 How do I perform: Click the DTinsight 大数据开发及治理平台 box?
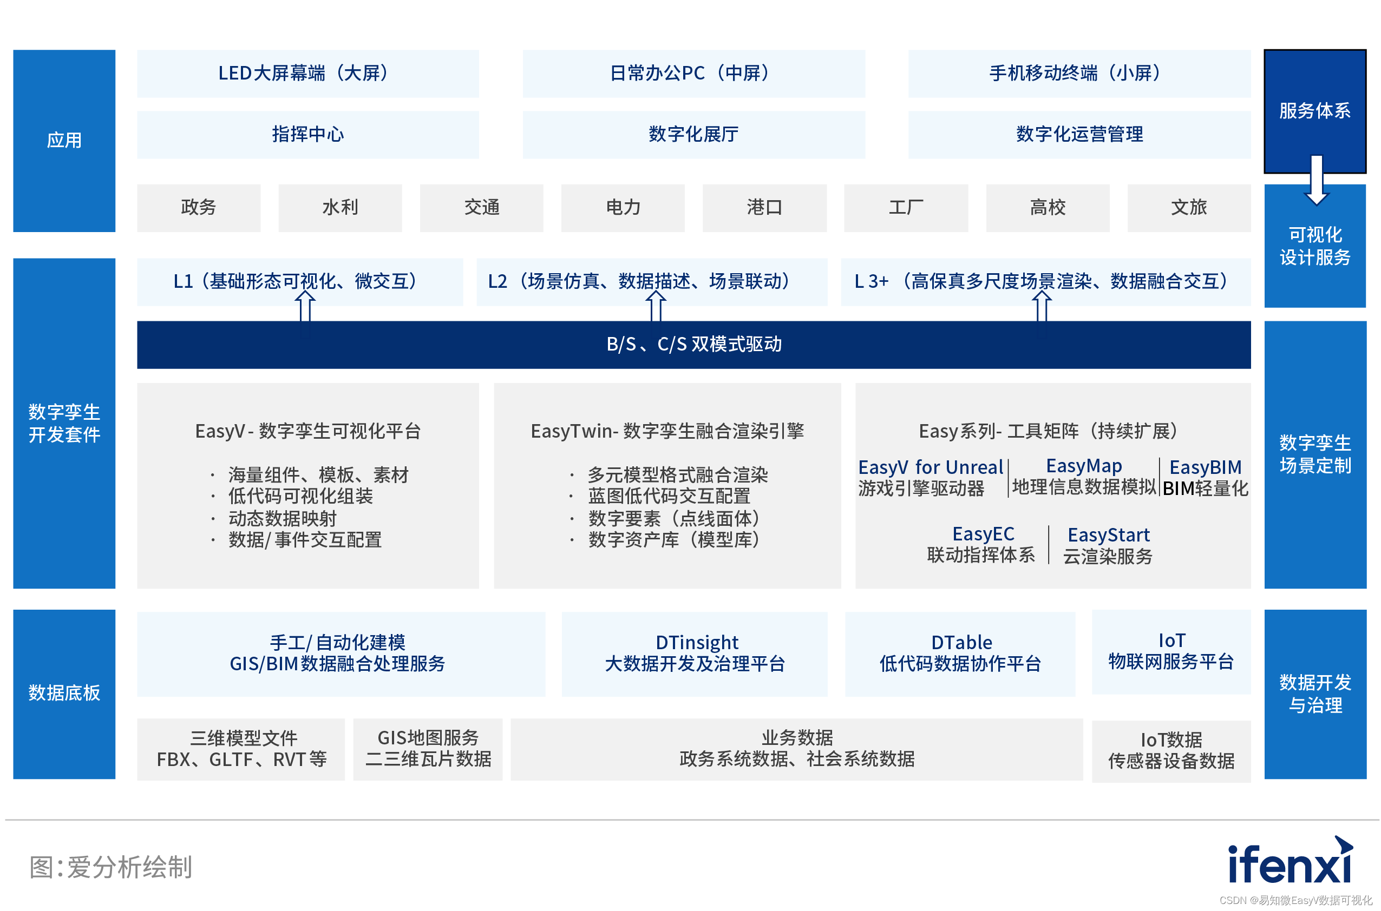[x=695, y=653]
